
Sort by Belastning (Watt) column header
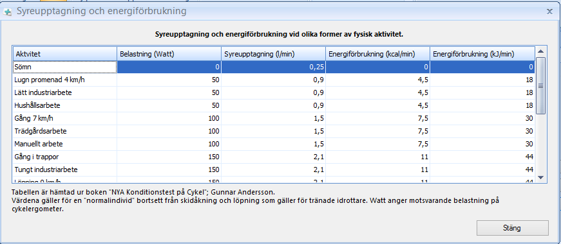coord(169,54)
